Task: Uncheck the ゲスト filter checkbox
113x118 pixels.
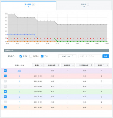Action: pyautogui.click(x=42, y=56)
